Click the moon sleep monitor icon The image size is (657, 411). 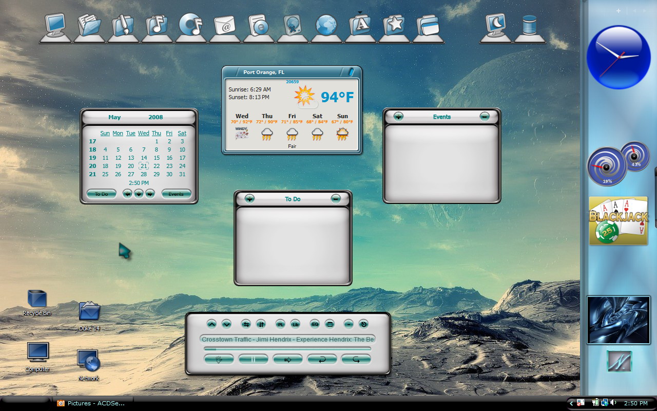(496, 25)
